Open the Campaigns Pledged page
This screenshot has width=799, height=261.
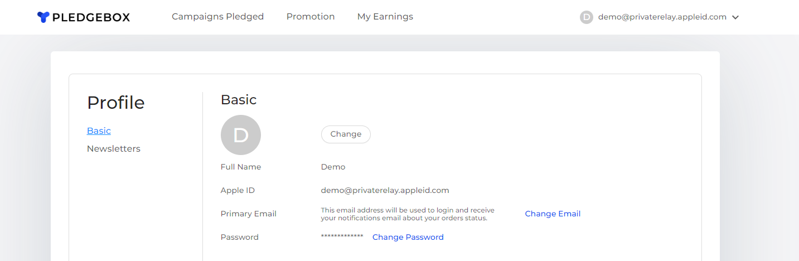pyautogui.click(x=217, y=17)
